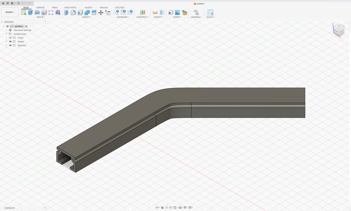Viewport: 351px width, 211px height.
Task: Select the Extrude tool
Action: [x=30, y=12]
